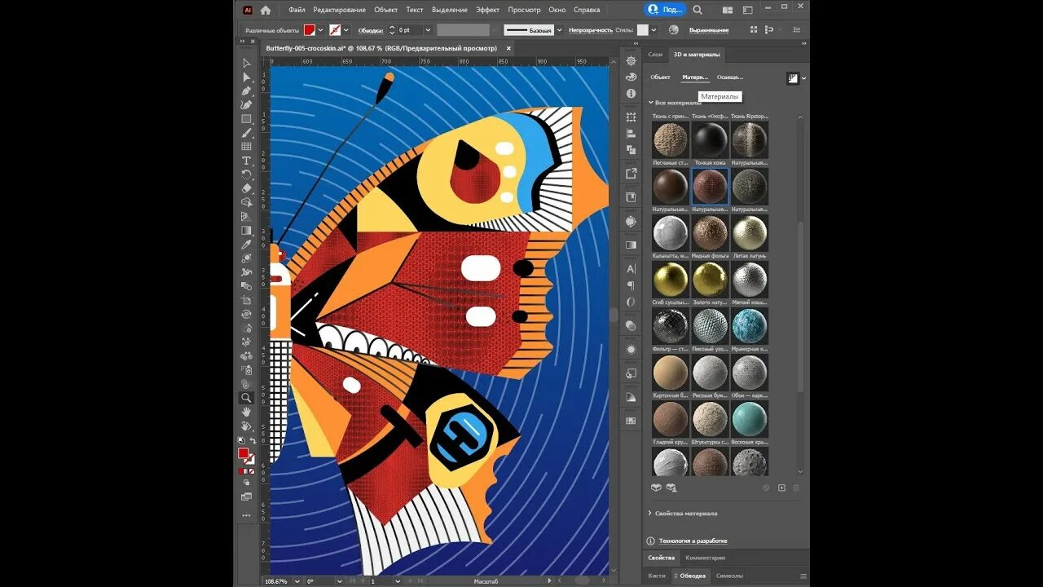This screenshot has width=1043, height=587.
Task: Select the Direct Selection tool
Action: (246, 77)
